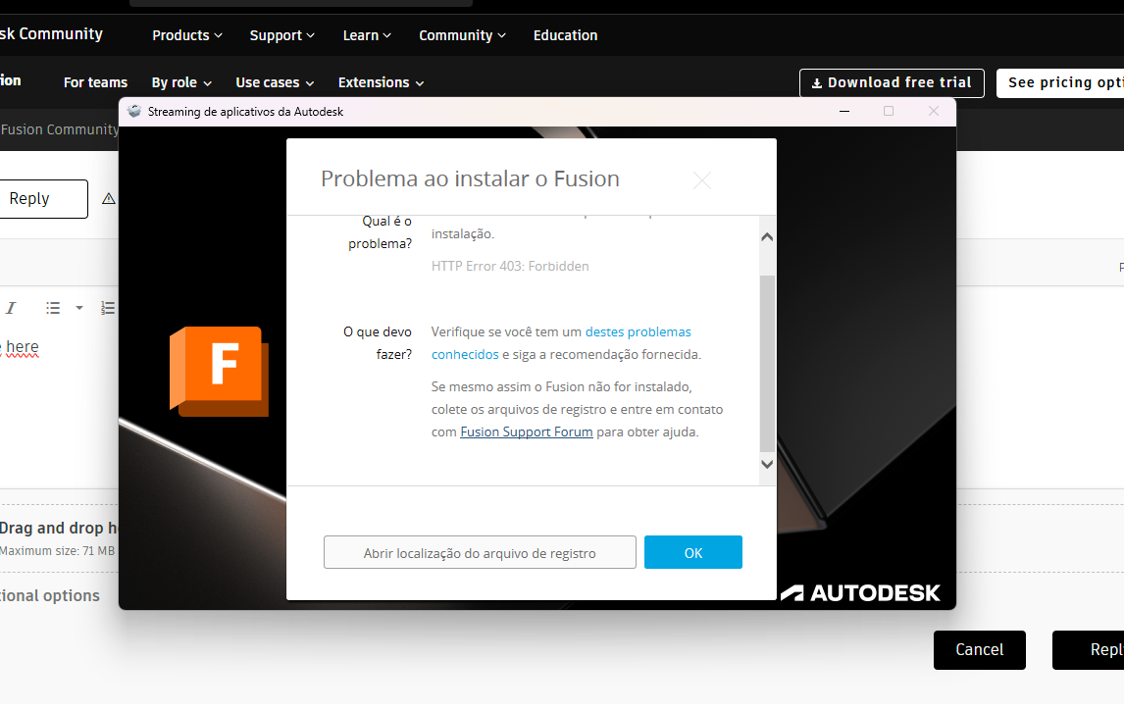The width and height of the screenshot is (1124, 711).
Task: Toggle italic formatting in the editor
Action: (11, 308)
